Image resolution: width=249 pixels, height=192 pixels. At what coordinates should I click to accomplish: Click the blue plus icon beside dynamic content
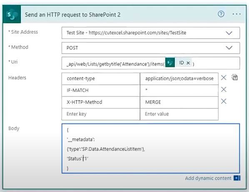point(237,178)
